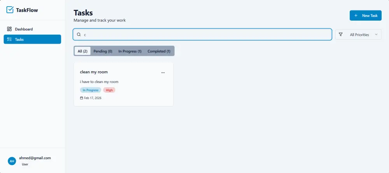Screen dimensions: 389x173
Task: Open the Dashboard page
Action: (32, 29)
